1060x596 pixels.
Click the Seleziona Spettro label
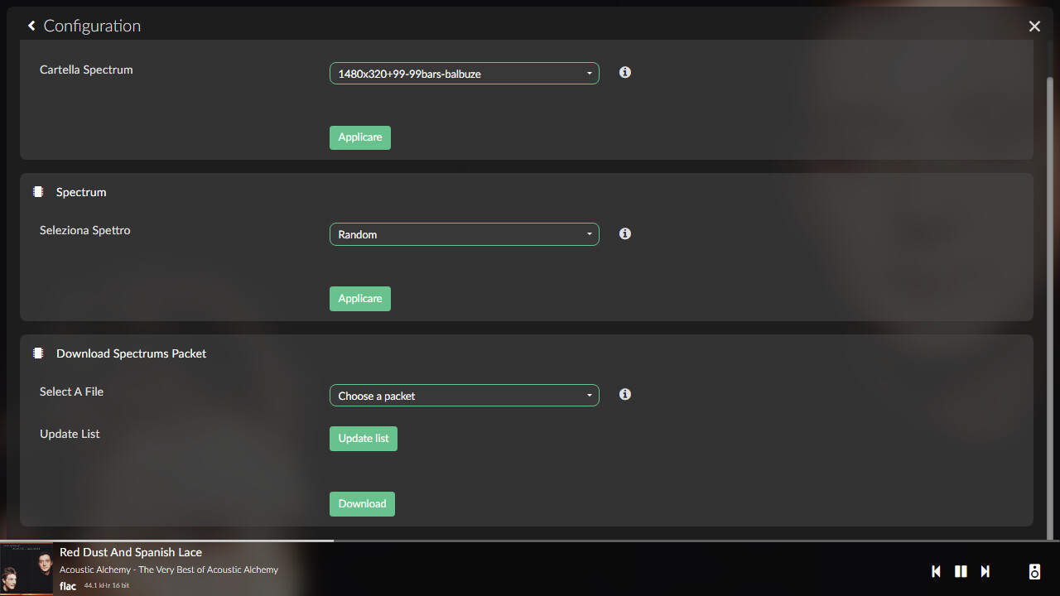(84, 230)
